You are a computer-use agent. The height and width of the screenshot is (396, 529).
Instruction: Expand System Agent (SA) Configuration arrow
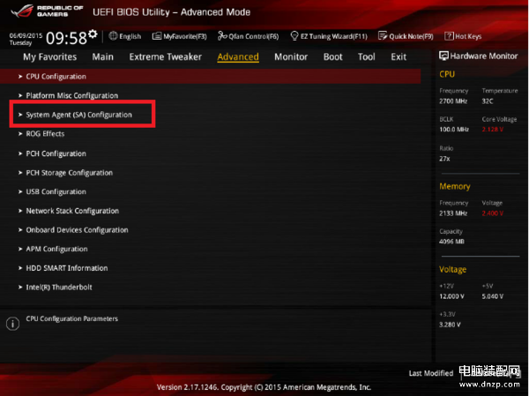point(20,115)
